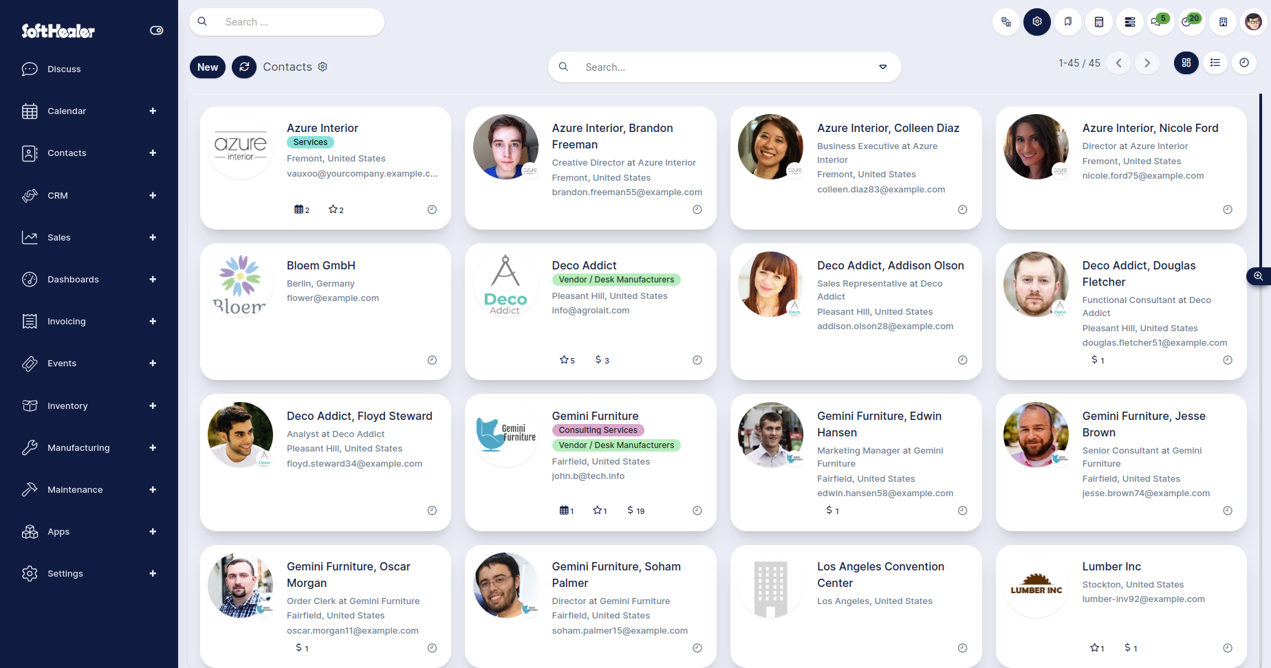1271x668 pixels.
Task: Open Sales in the sidebar
Action: pos(59,237)
